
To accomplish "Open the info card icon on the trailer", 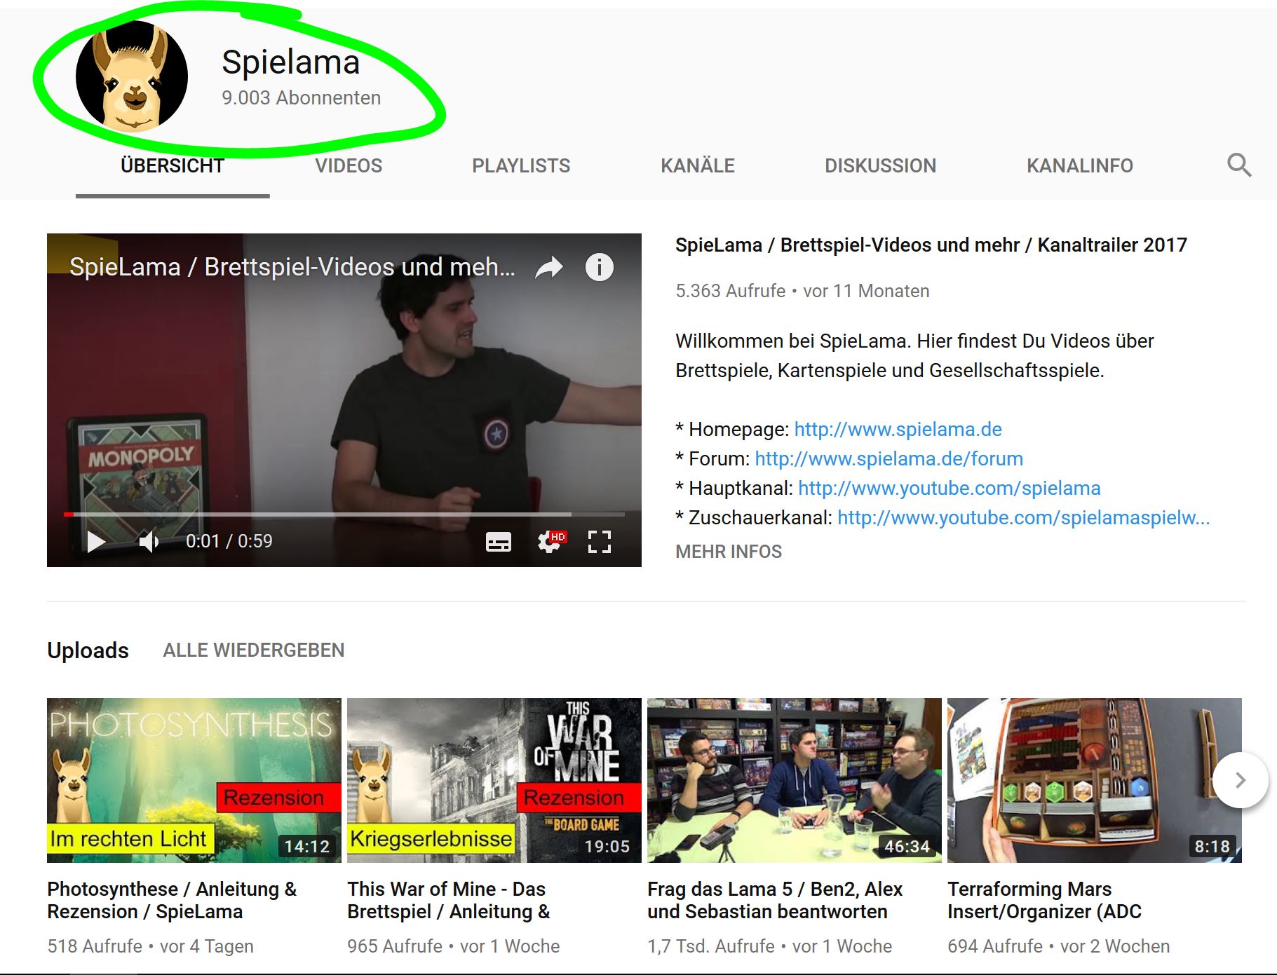I will (x=600, y=267).
